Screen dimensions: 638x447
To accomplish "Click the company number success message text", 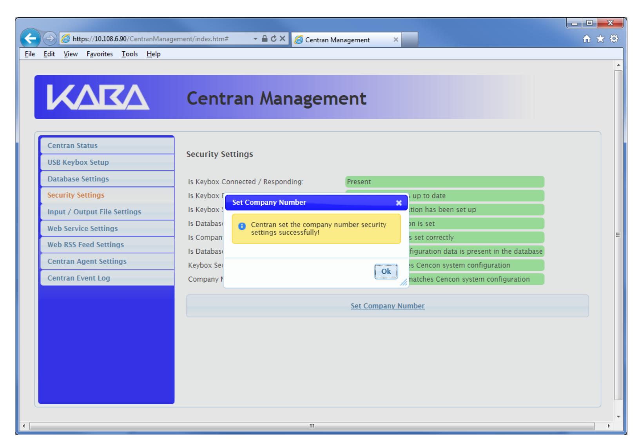I will click(x=319, y=229).
